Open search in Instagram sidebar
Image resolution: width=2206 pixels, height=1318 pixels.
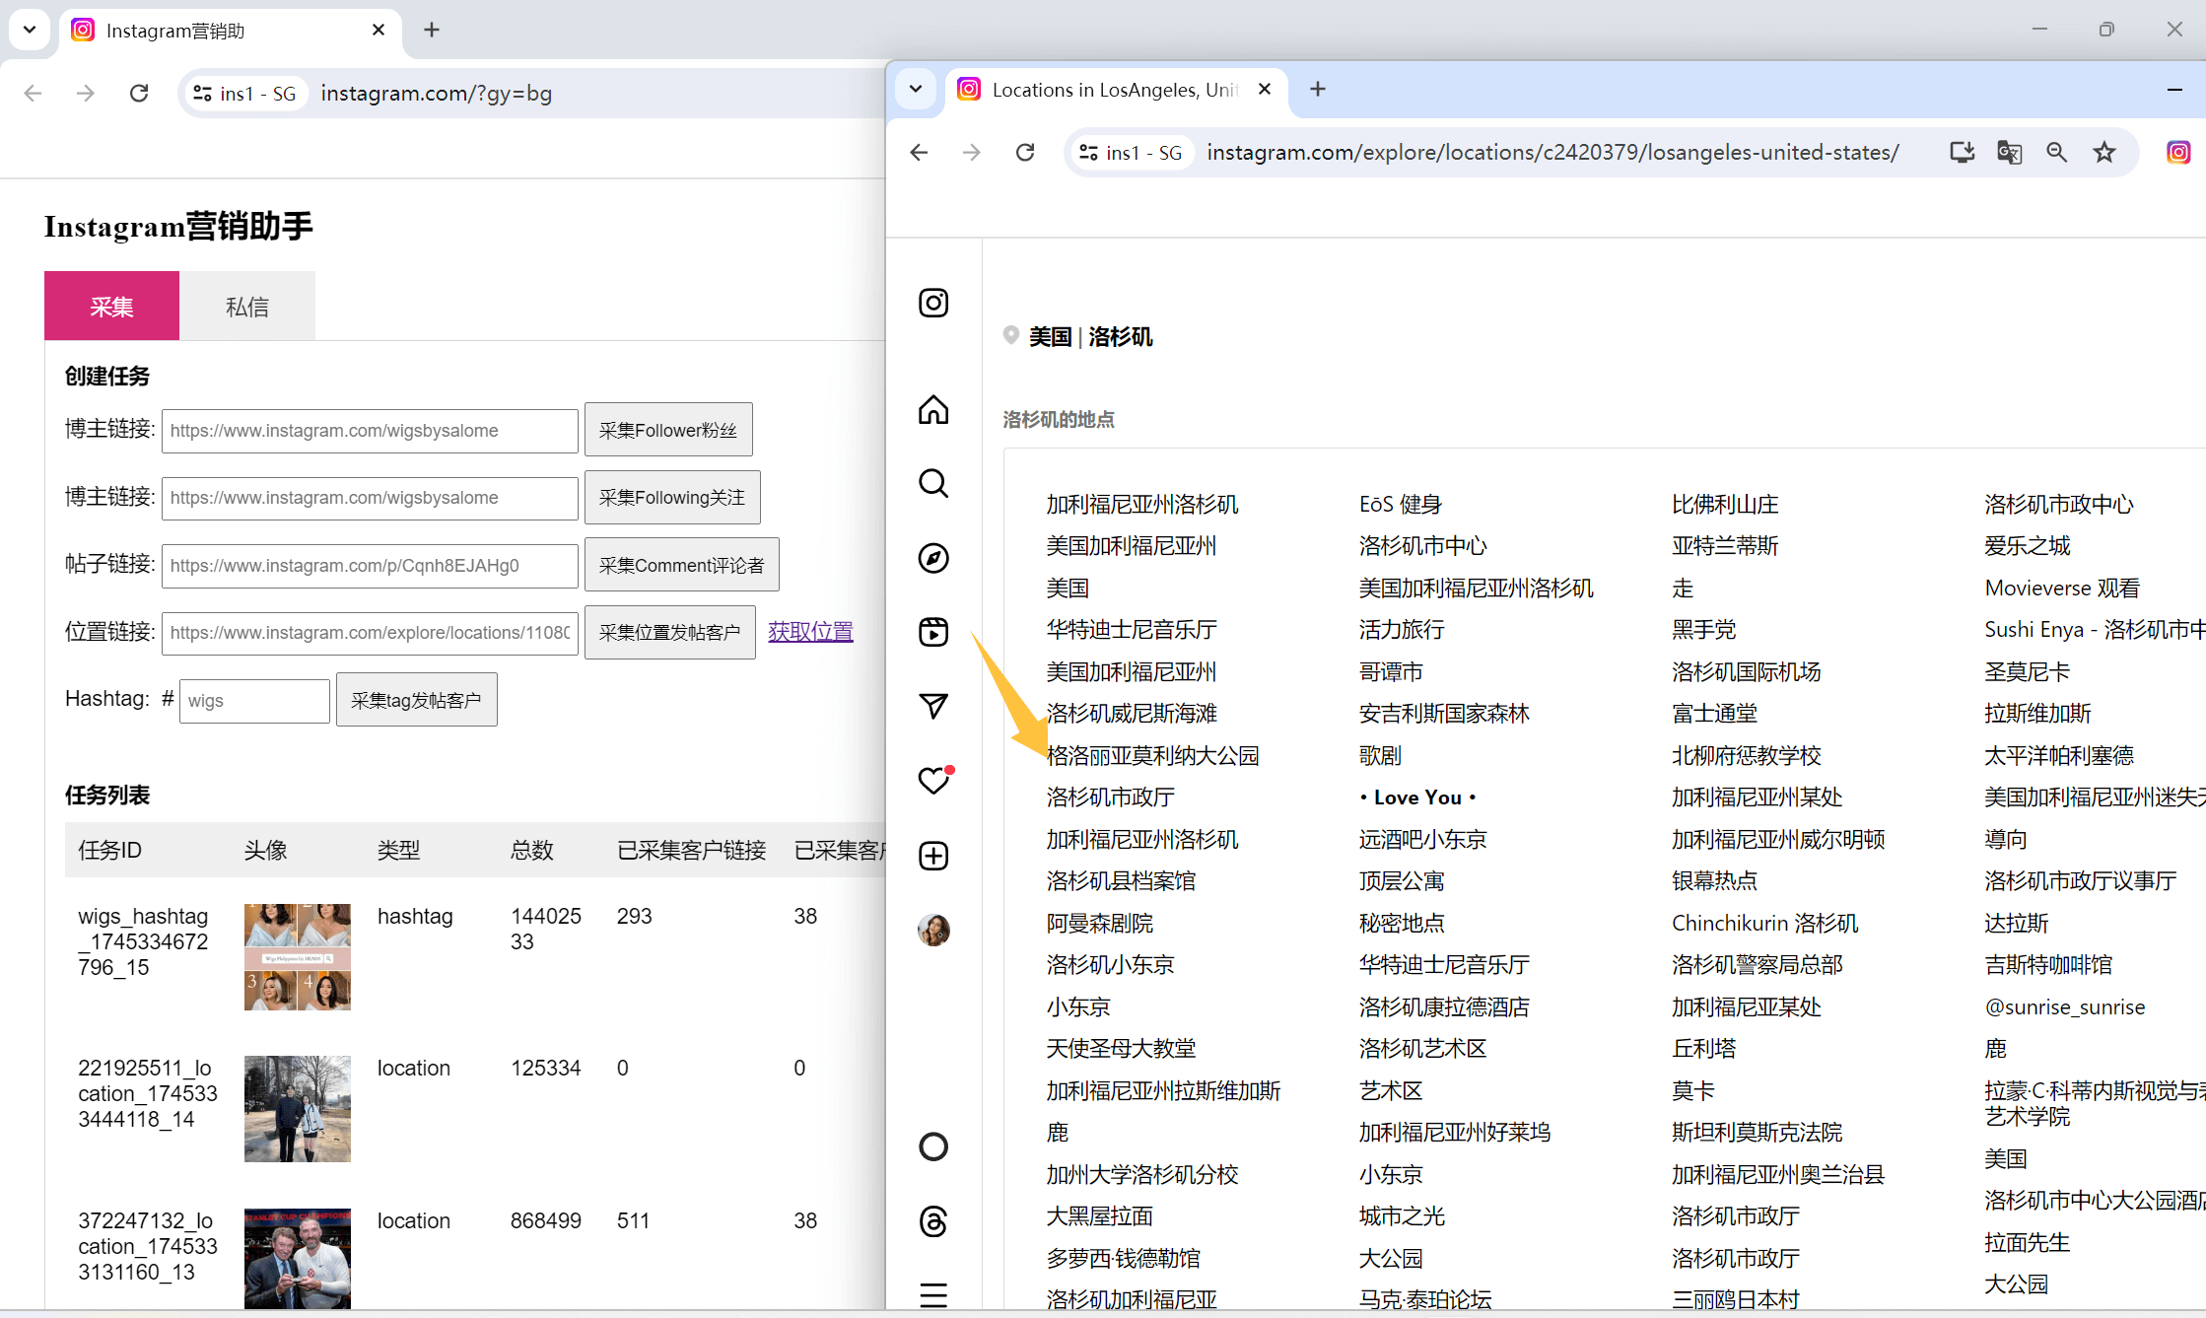coord(933,484)
